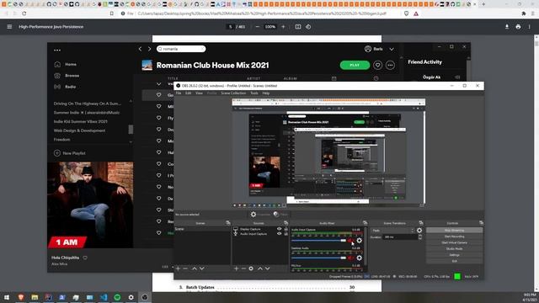Pop out the OBS Audio Mixer dock
The height and width of the screenshot is (303, 539).
365,223
